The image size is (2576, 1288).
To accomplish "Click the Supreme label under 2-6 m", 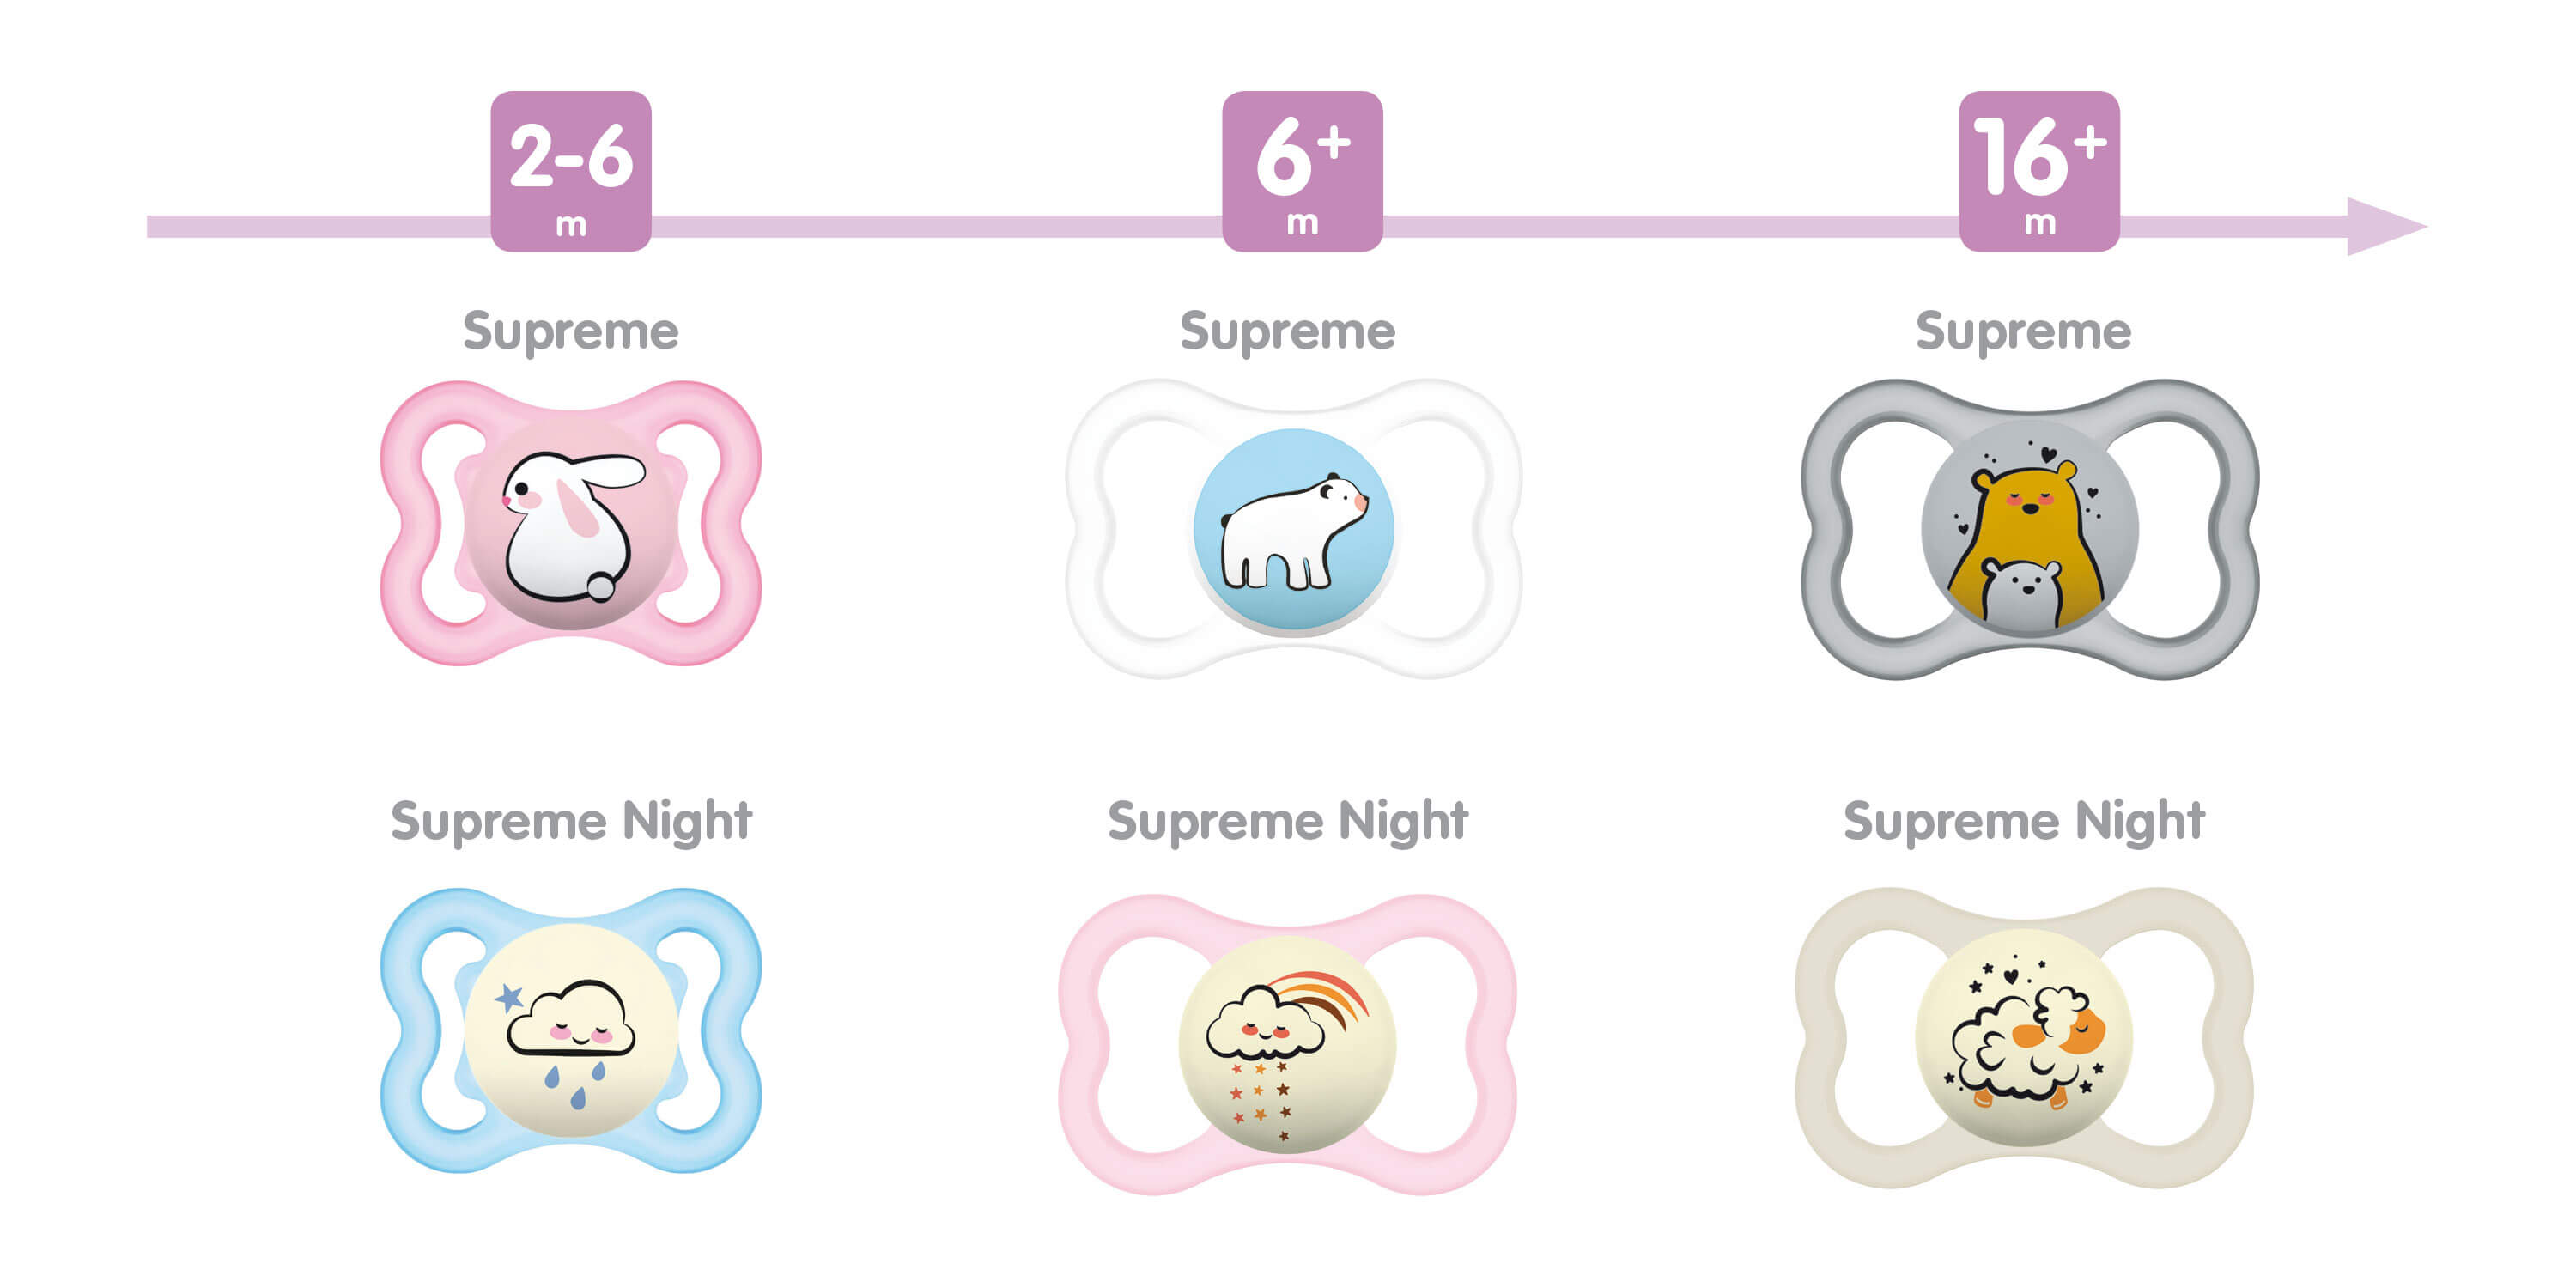I will [x=571, y=332].
